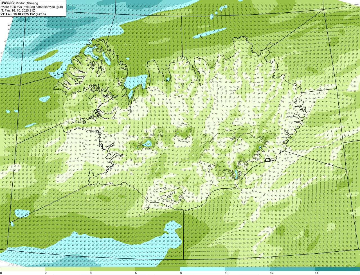Click the teal 12–14 m/s legend swatch
Viewport: 360px width, 275px height.
pos(292,269)
